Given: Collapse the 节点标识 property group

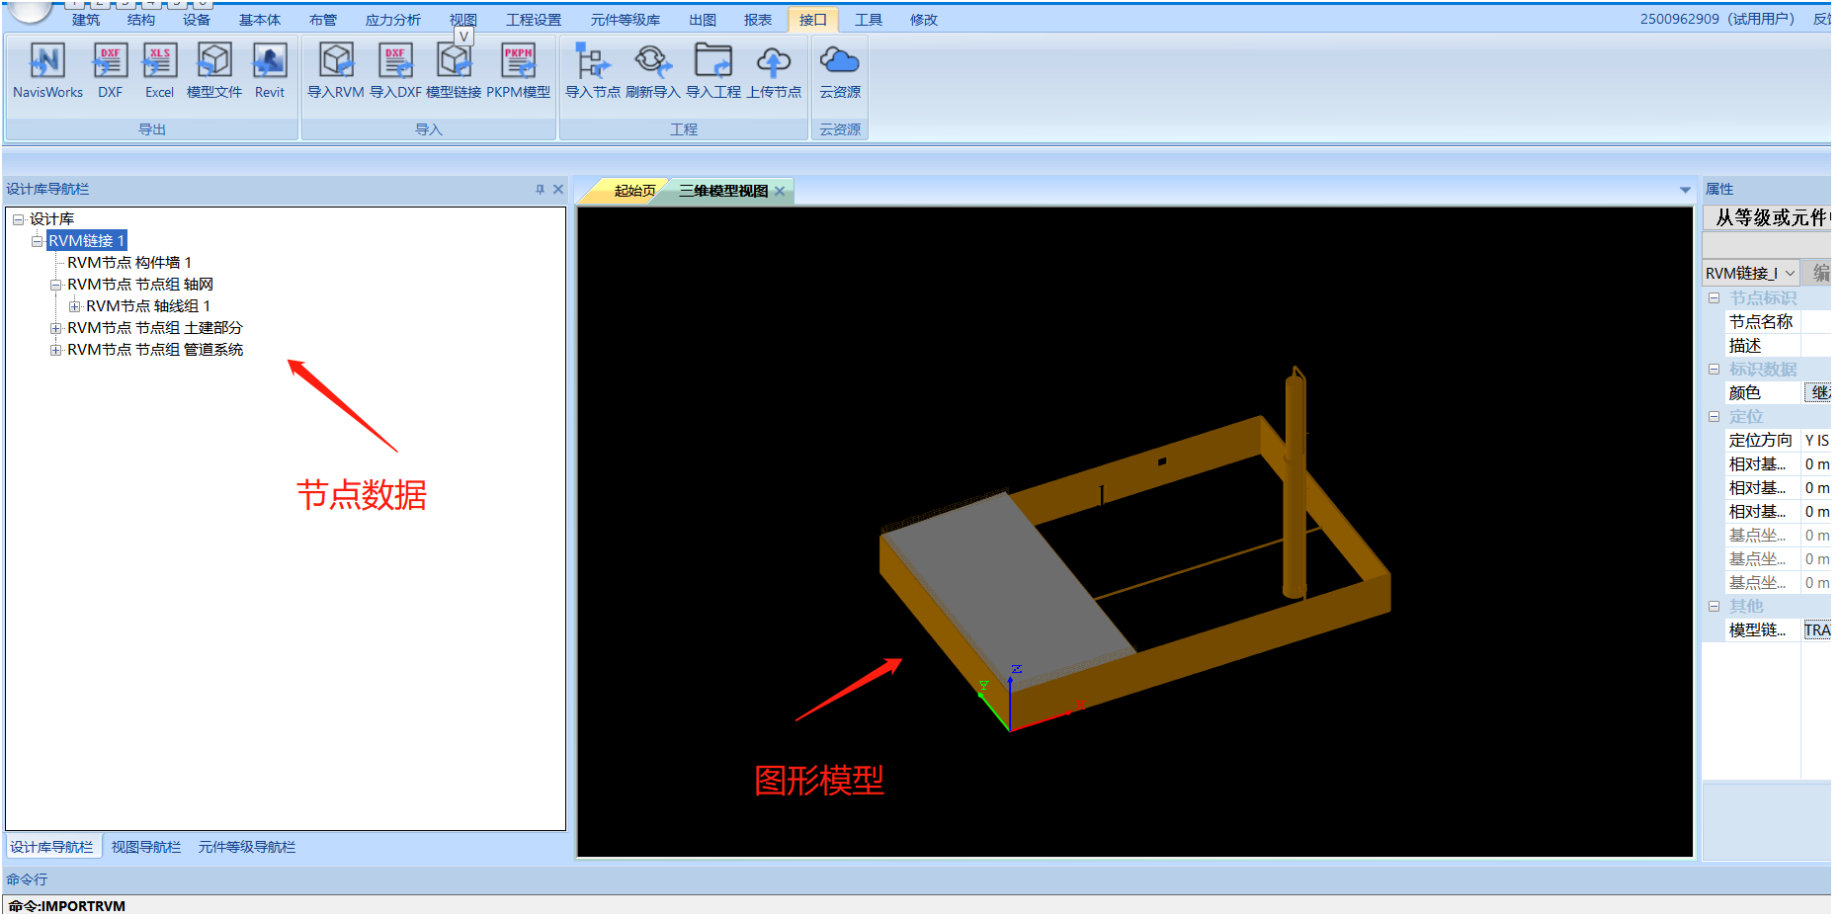Looking at the screenshot, I should [1714, 298].
